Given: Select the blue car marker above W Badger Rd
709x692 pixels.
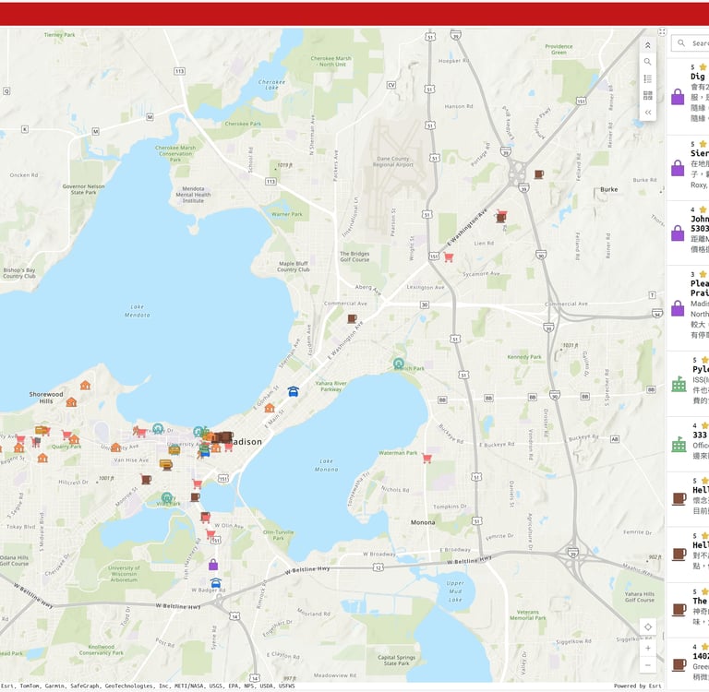Looking at the screenshot, I should click(x=216, y=583).
